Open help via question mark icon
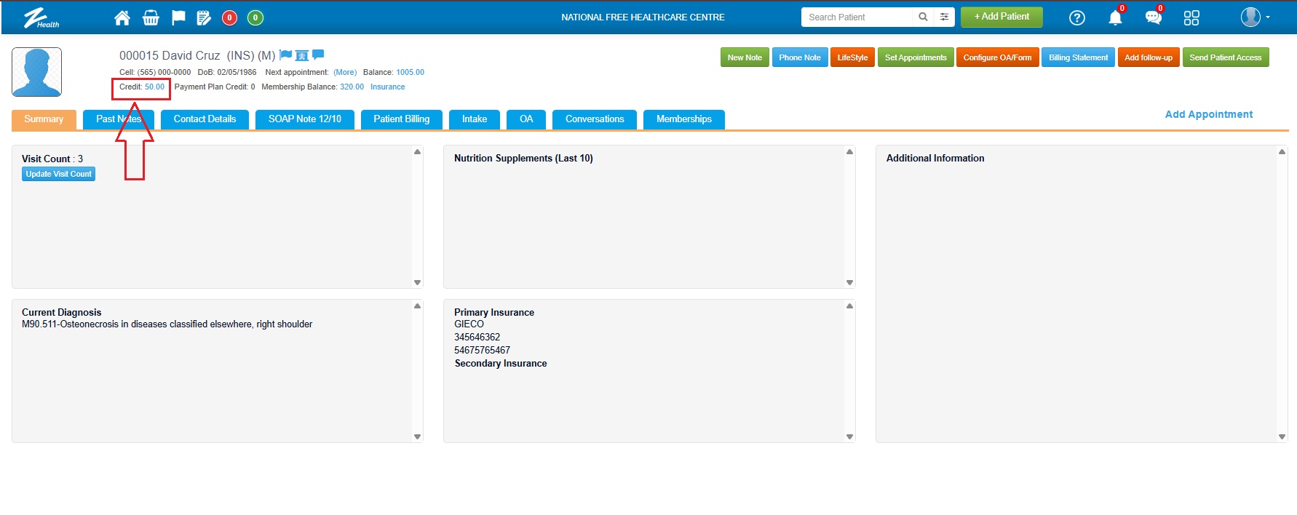The height and width of the screenshot is (515, 1297). pyautogui.click(x=1076, y=18)
